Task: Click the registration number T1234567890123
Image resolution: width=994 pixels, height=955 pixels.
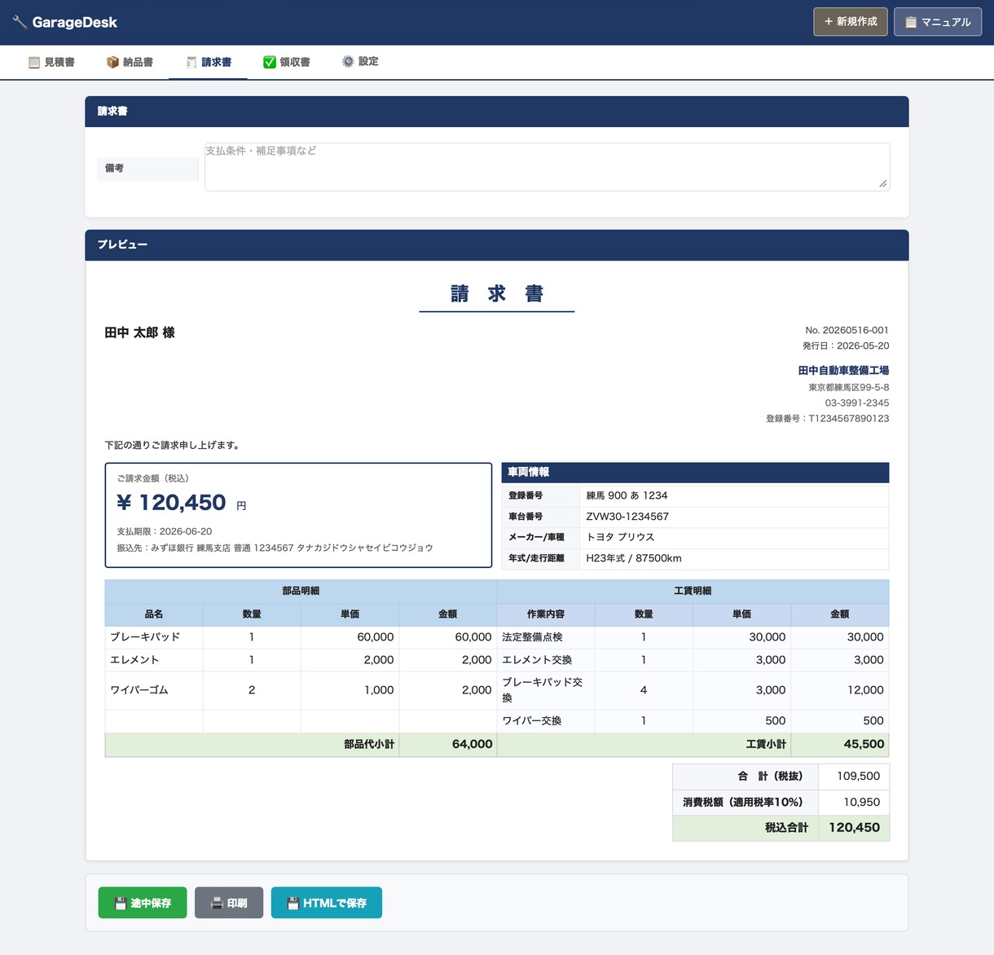Action: (849, 418)
